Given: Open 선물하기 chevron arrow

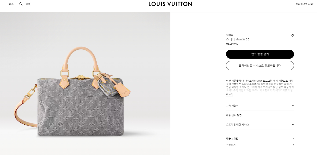Looking at the screenshot, I should [x=293, y=145].
